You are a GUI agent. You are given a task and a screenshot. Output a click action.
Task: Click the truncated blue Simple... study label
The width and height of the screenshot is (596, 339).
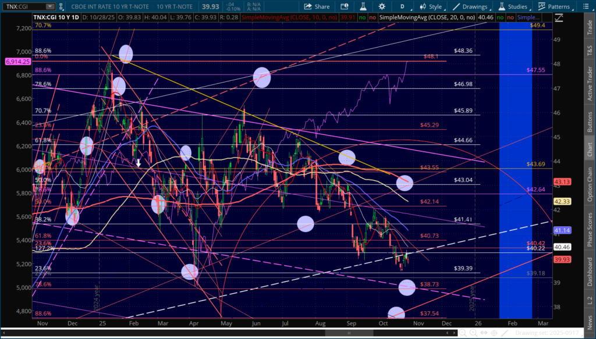(x=528, y=17)
